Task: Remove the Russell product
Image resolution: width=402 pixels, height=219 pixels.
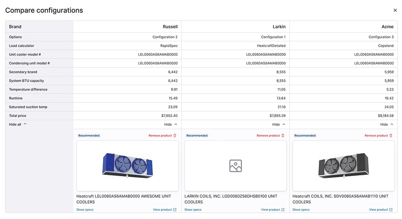Action: coord(162,136)
